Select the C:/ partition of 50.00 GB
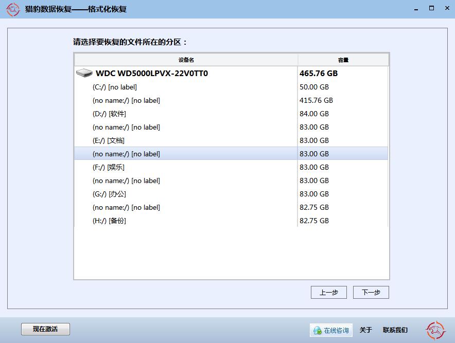Viewport: 455px width, 343px height. (x=115, y=87)
